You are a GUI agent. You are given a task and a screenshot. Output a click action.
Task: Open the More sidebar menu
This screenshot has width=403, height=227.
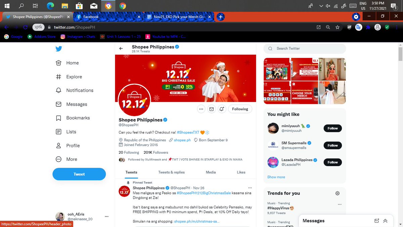coord(66,159)
